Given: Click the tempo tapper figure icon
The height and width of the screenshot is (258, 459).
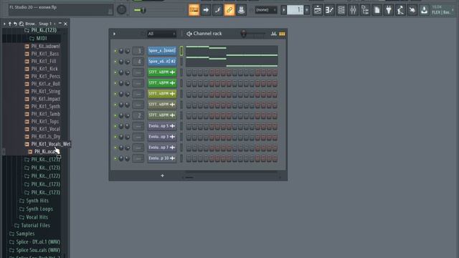Looking at the screenshot, I should point(400,10).
